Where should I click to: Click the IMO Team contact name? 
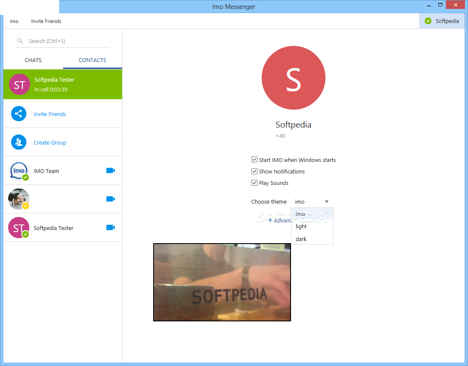point(46,171)
